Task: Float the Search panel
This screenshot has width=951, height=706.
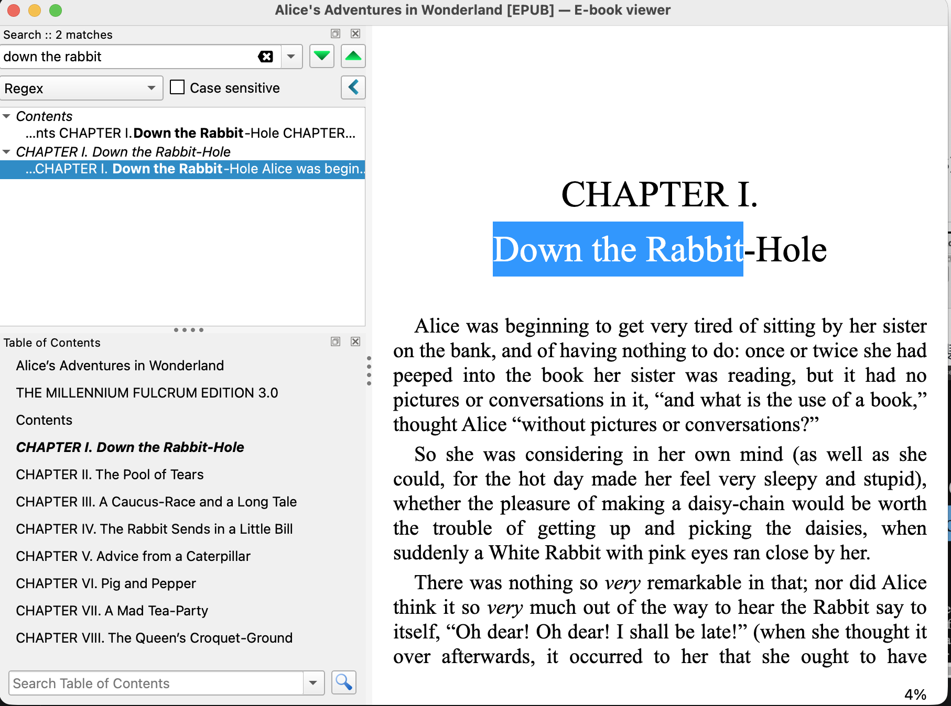Action: [336, 34]
